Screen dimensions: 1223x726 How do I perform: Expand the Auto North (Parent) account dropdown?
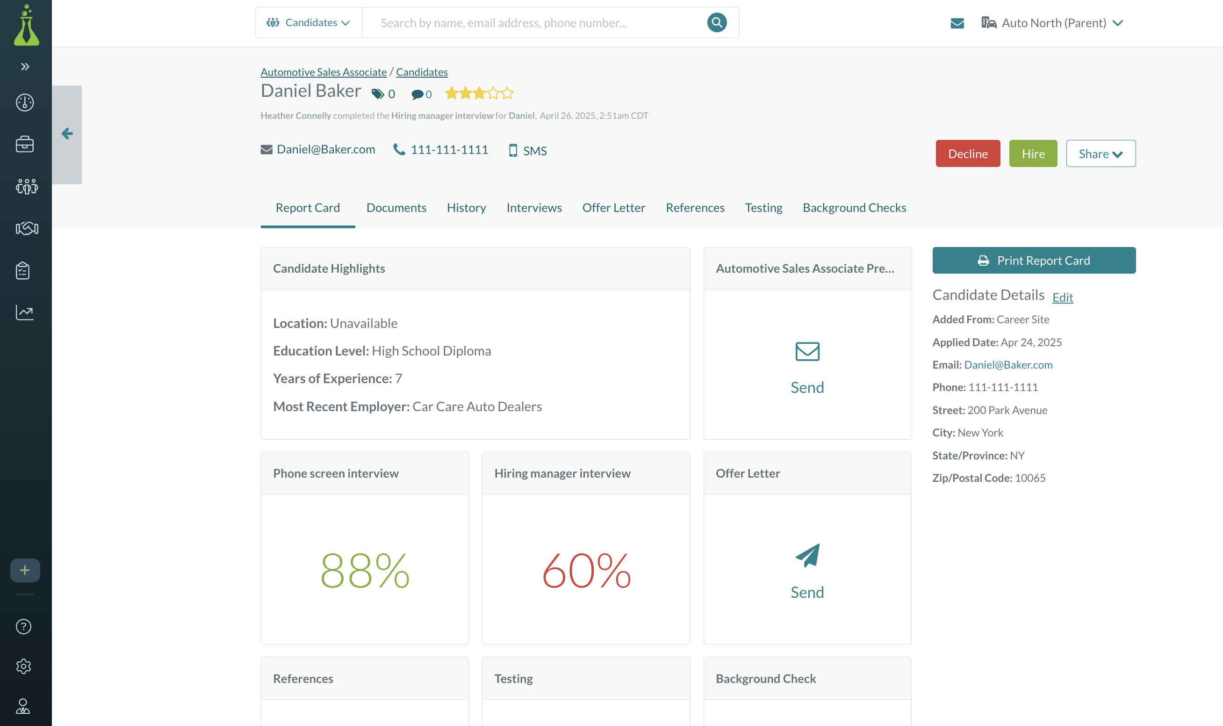tap(1053, 23)
